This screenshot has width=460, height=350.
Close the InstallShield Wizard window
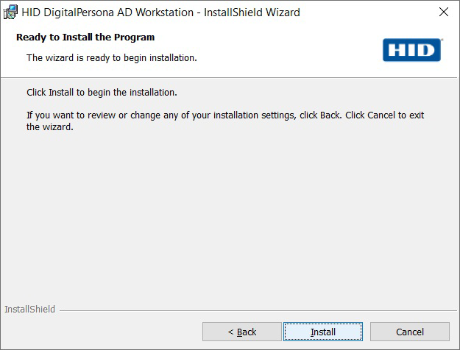tap(443, 12)
